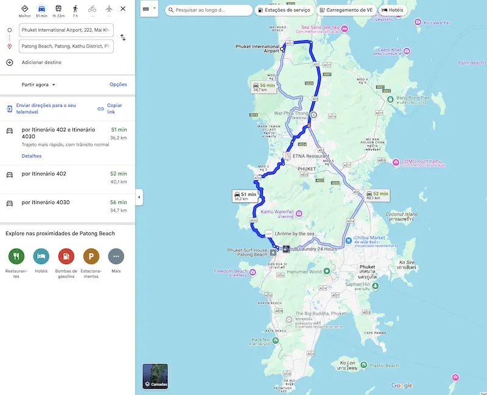
Task: Explore nearby Hotéis icon
Action: tap(41, 256)
